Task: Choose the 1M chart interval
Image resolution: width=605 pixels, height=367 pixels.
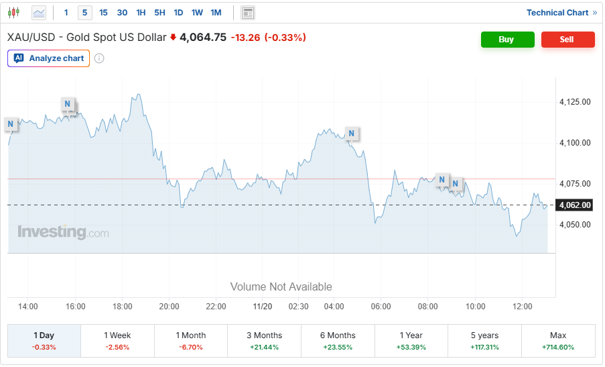Action: pos(216,13)
